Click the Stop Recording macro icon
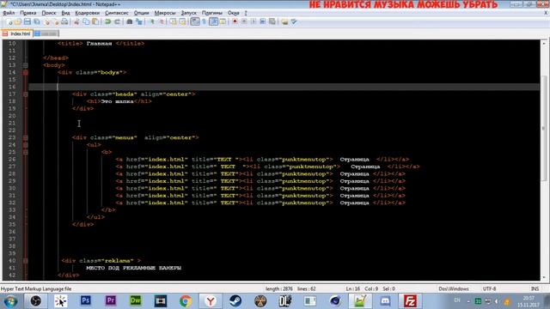This screenshot has height=309, width=550. click(x=244, y=21)
